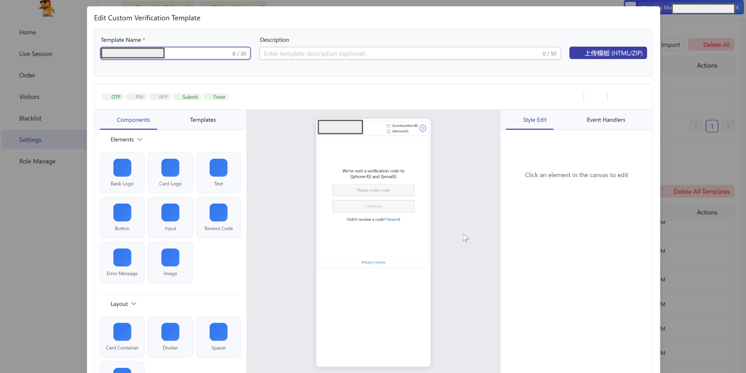Click the Continue button in canvas preview
Image resolution: width=746 pixels, height=373 pixels.
373,206
